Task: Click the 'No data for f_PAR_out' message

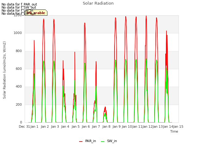Action: [19, 4]
